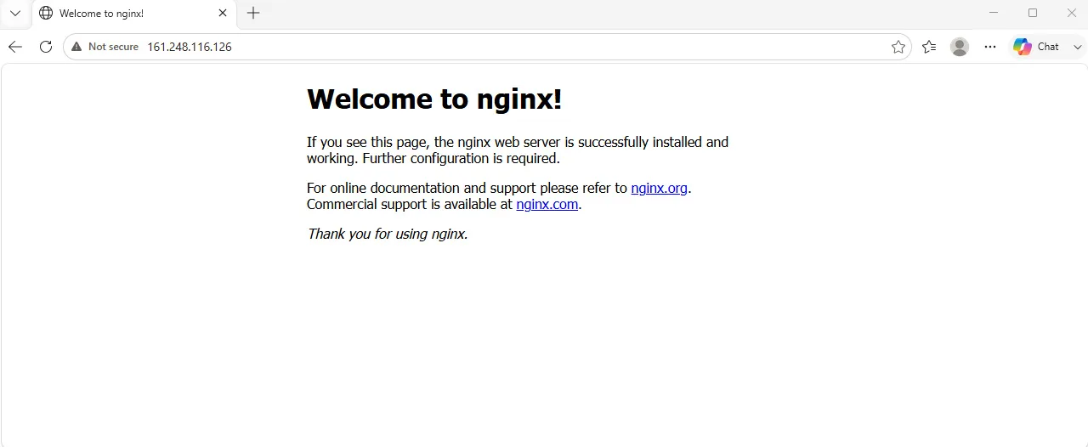The height and width of the screenshot is (447, 1088).
Task: Click the address bar showing 161.248.116.126
Action: coord(487,47)
